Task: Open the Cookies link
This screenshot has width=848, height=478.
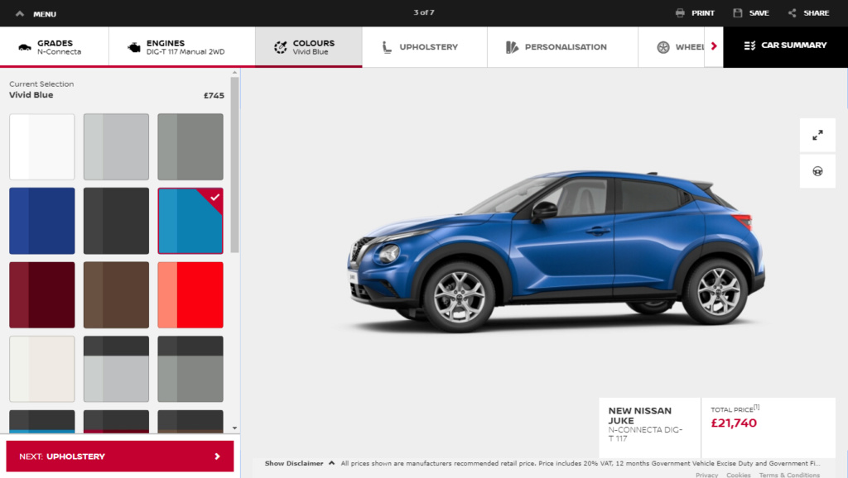Action: pos(738,475)
